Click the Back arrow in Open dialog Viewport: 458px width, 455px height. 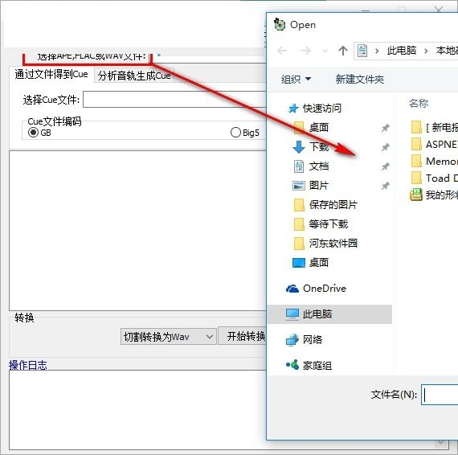tap(282, 51)
